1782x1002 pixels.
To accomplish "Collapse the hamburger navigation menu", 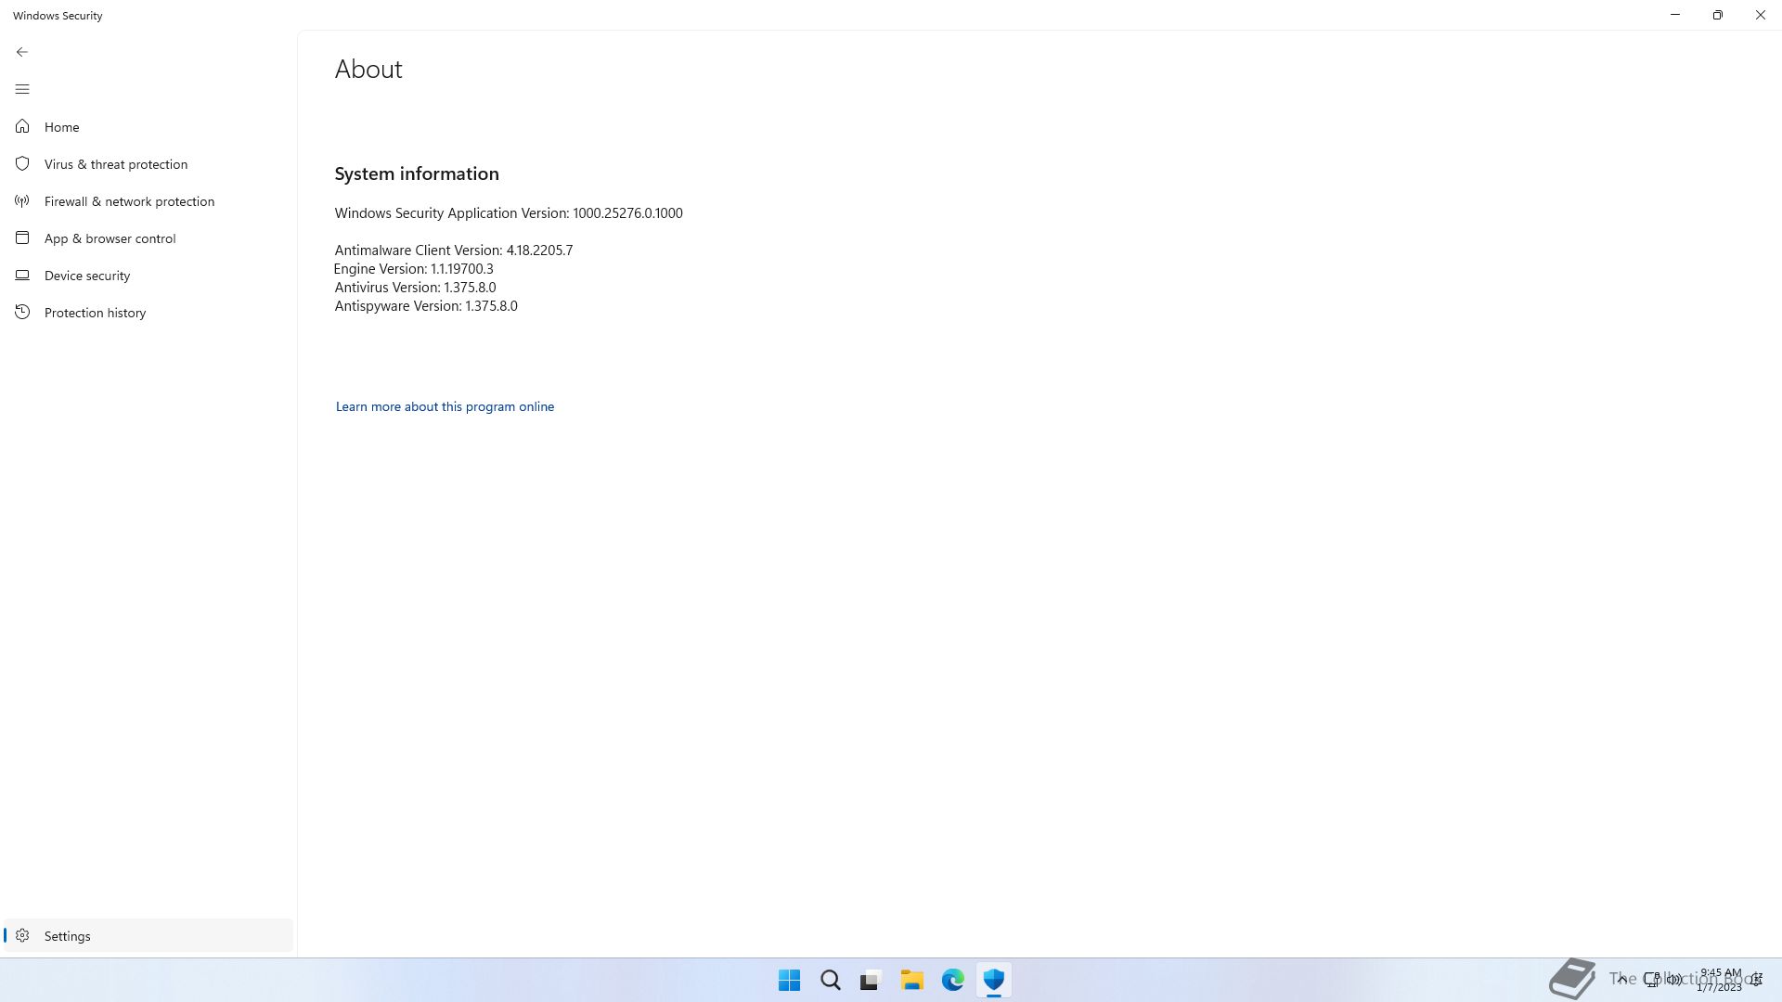I will tap(22, 89).
